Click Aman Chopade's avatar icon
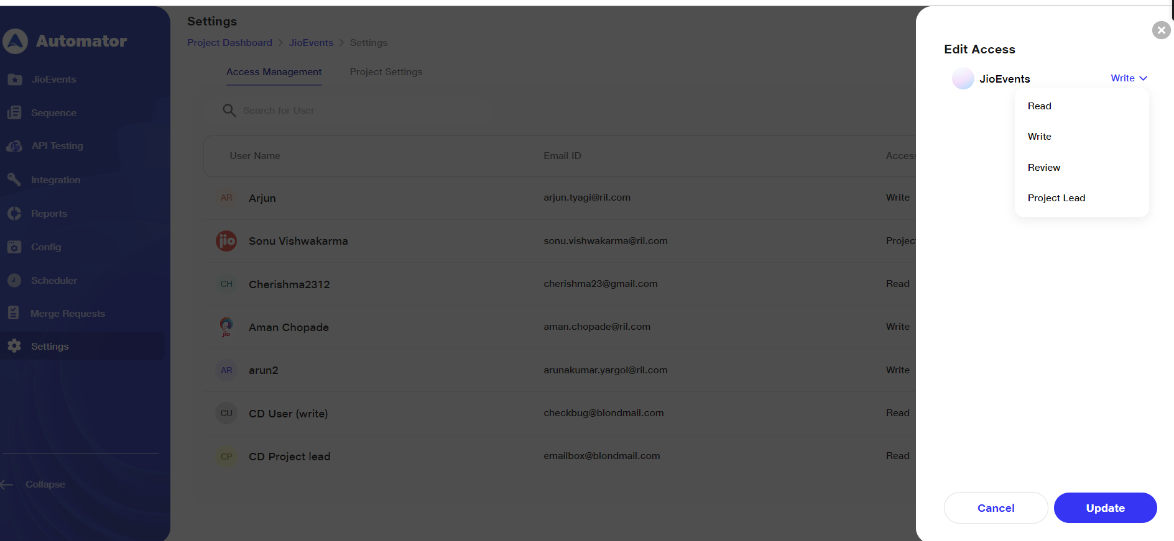 pyautogui.click(x=226, y=327)
